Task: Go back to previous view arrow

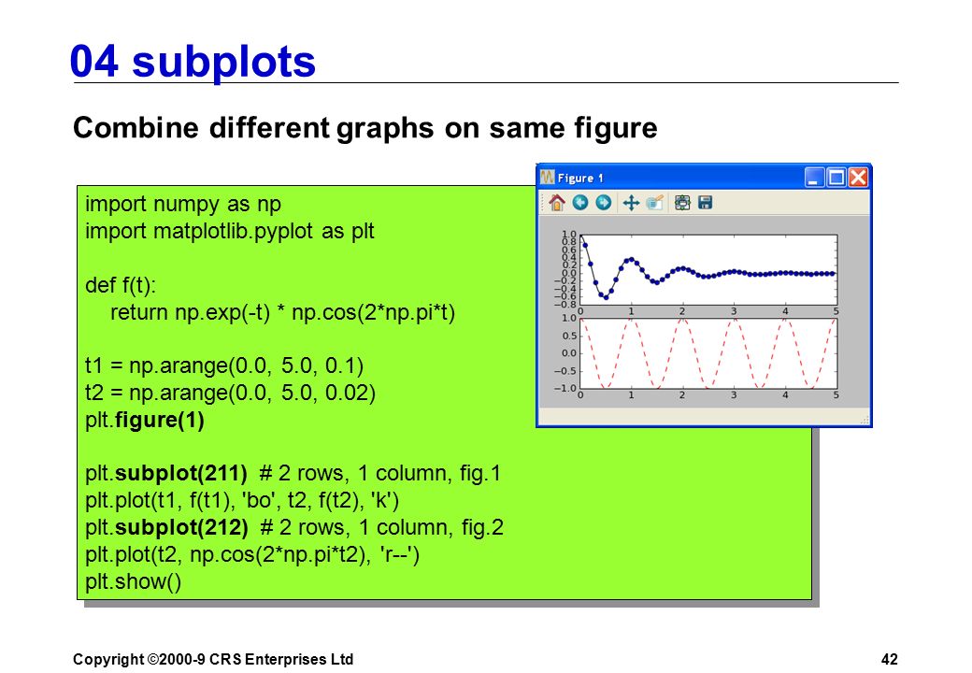Action: point(580,203)
